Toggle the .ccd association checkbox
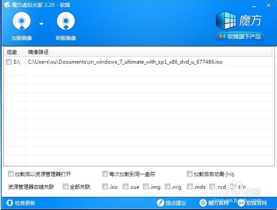Viewport: 277px width, 210px height. pos(212,187)
